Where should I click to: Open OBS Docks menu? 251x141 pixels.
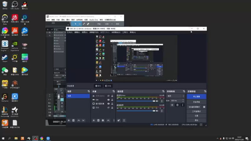point(94,32)
